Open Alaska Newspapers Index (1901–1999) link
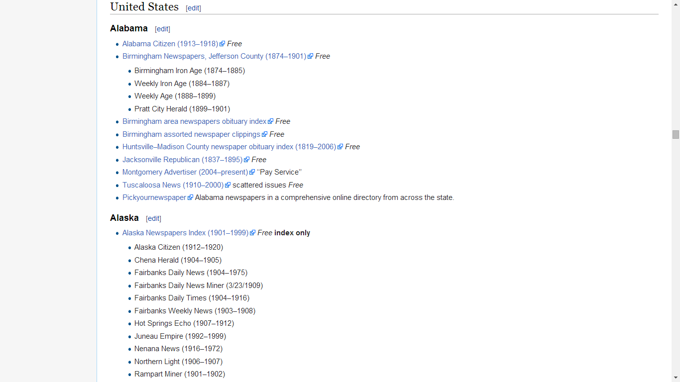The height and width of the screenshot is (382, 680). [x=185, y=233]
